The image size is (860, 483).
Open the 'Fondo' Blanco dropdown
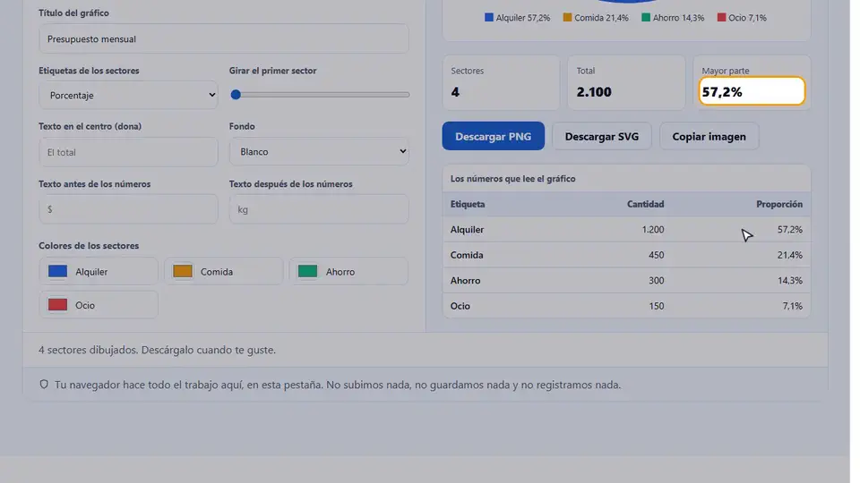[x=319, y=152]
